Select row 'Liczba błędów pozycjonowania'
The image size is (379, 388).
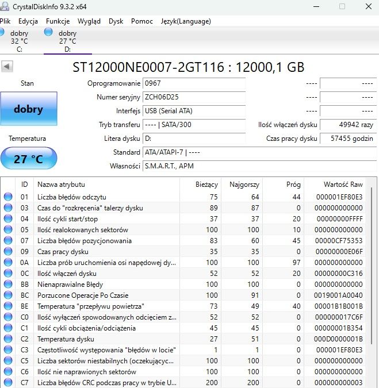click(183, 240)
